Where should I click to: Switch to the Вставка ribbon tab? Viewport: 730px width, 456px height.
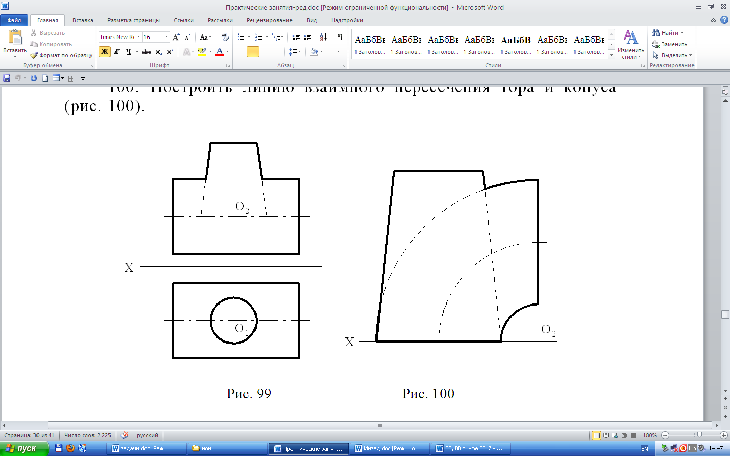(x=83, y=20)
